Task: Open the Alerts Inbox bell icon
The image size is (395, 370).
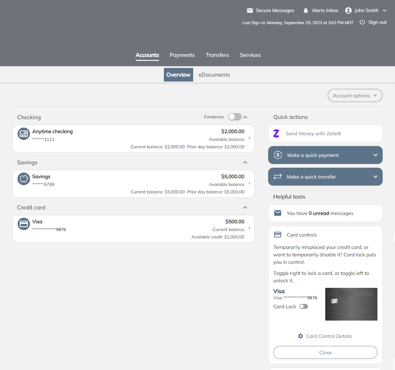Action: point(306,11)
